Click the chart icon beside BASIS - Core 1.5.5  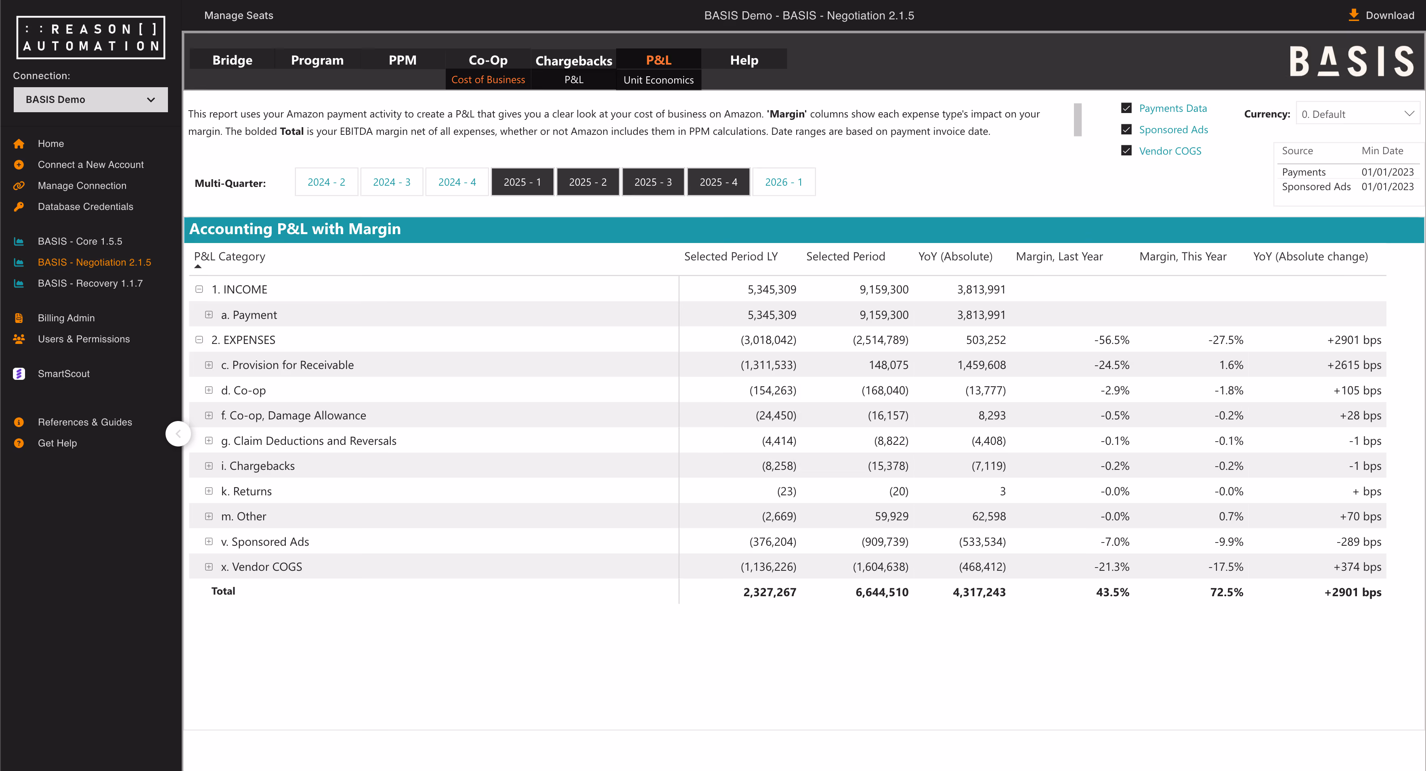(x=19, y=242)
